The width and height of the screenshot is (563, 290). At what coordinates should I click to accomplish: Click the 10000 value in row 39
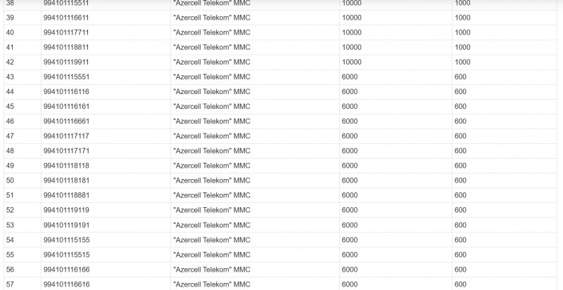tap(351, 18)
